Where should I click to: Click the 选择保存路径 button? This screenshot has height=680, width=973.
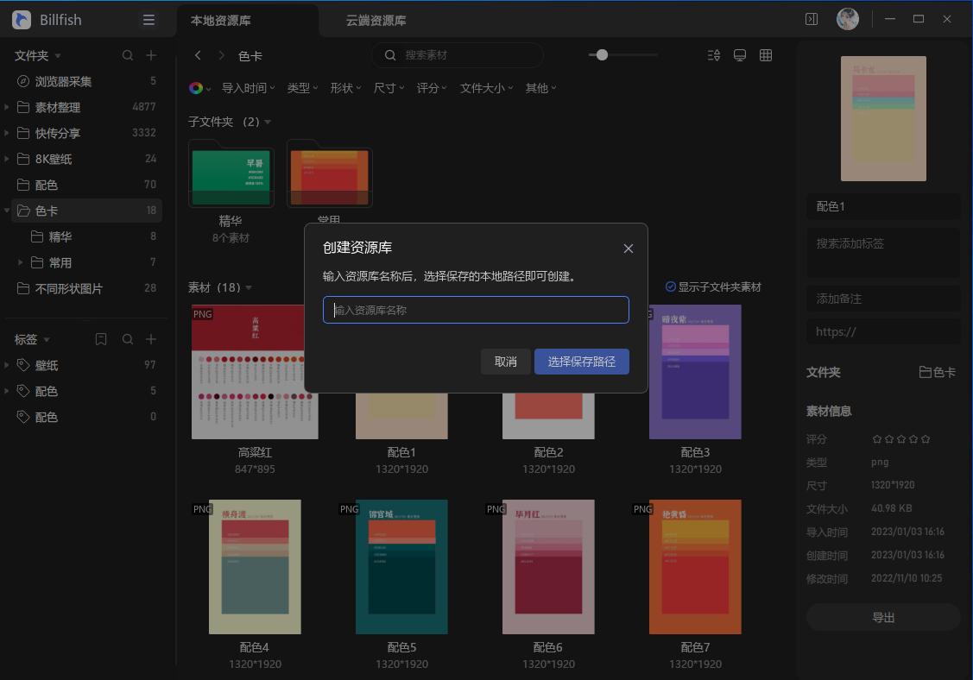pos(582,362)
